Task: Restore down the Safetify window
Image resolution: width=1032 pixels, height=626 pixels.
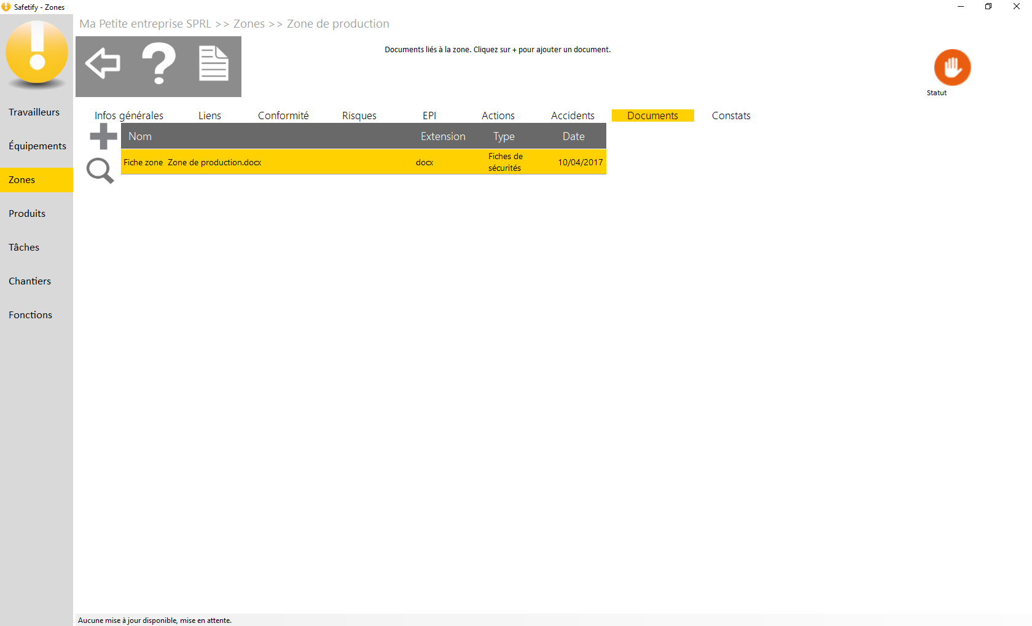Action: [988, 7]
